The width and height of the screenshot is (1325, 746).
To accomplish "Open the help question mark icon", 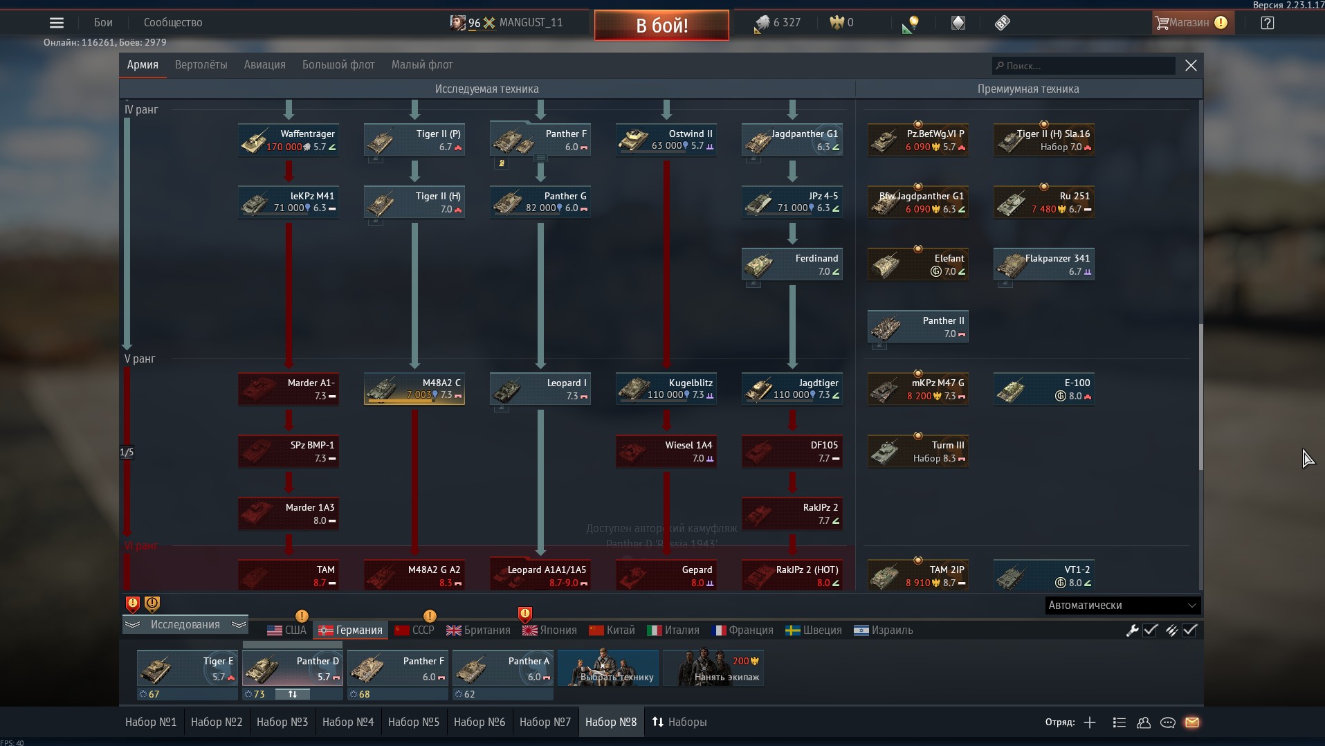I will click(x=1268, y=23).
